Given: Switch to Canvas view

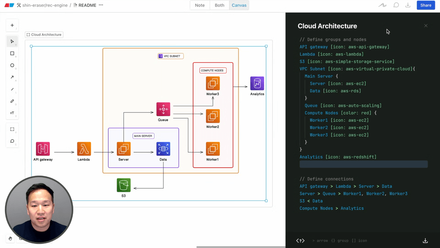Looking at the screenshot, I should click(x=239, y=5).
